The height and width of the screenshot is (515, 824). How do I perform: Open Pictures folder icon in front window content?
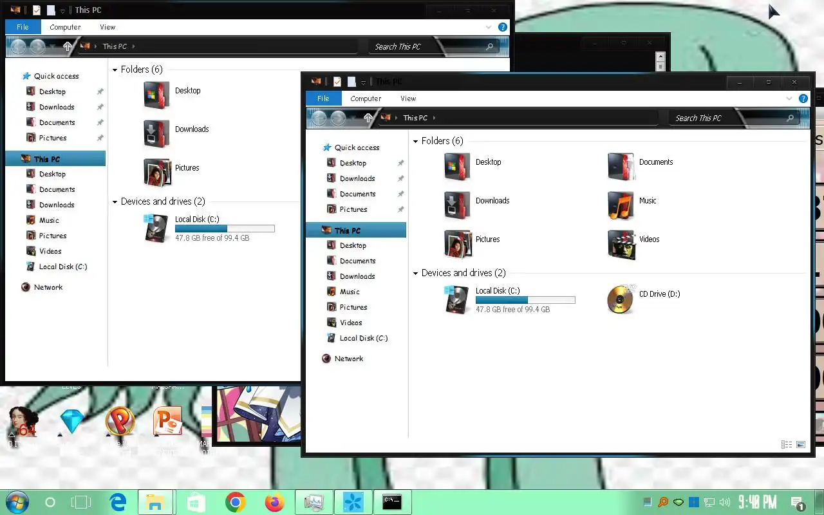pyautogui.click(x=458, y=244)
